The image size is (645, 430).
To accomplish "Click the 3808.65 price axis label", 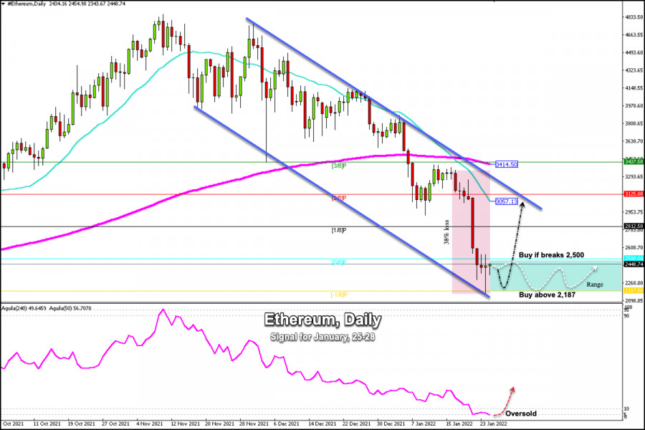I will click(634, 123).
